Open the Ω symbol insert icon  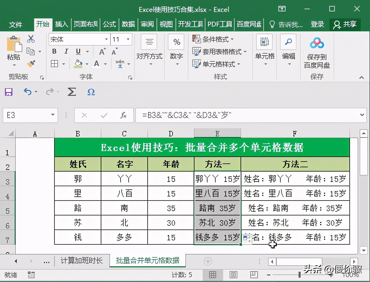click(91, 92)
